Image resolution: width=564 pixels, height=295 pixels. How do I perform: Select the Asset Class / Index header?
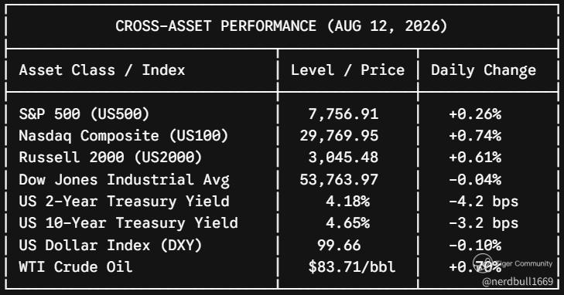102,70
